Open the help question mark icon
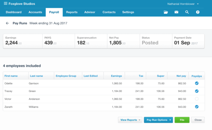The height and width of the screenshot is (130, 212). 198,12
